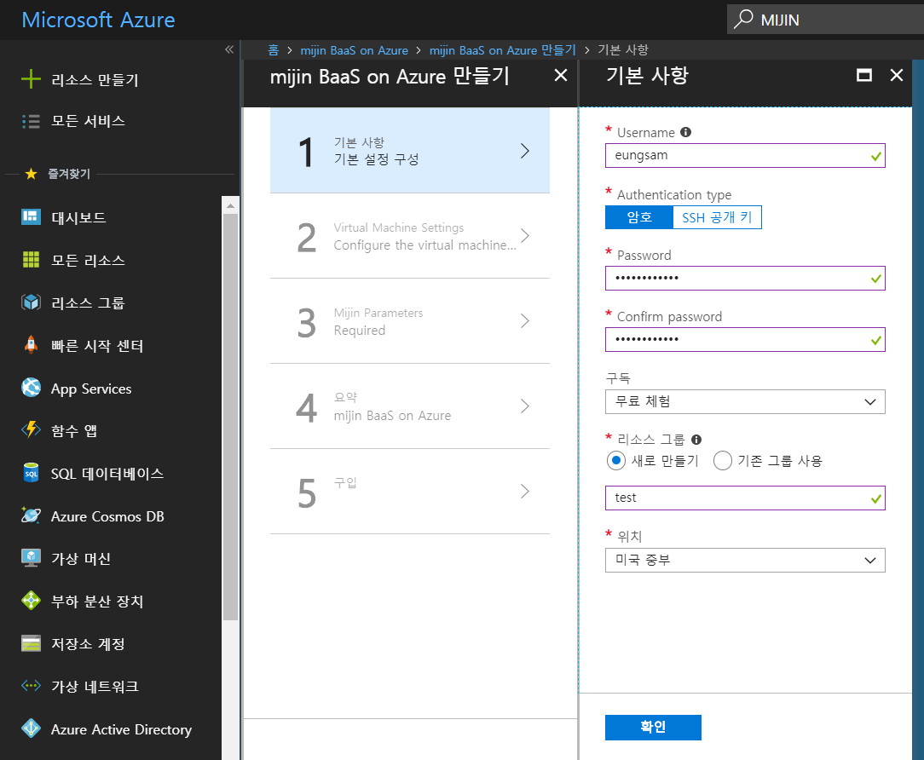924x760 pixels.
Task: Click the Storage accounts icon
Action: (31, 643)
